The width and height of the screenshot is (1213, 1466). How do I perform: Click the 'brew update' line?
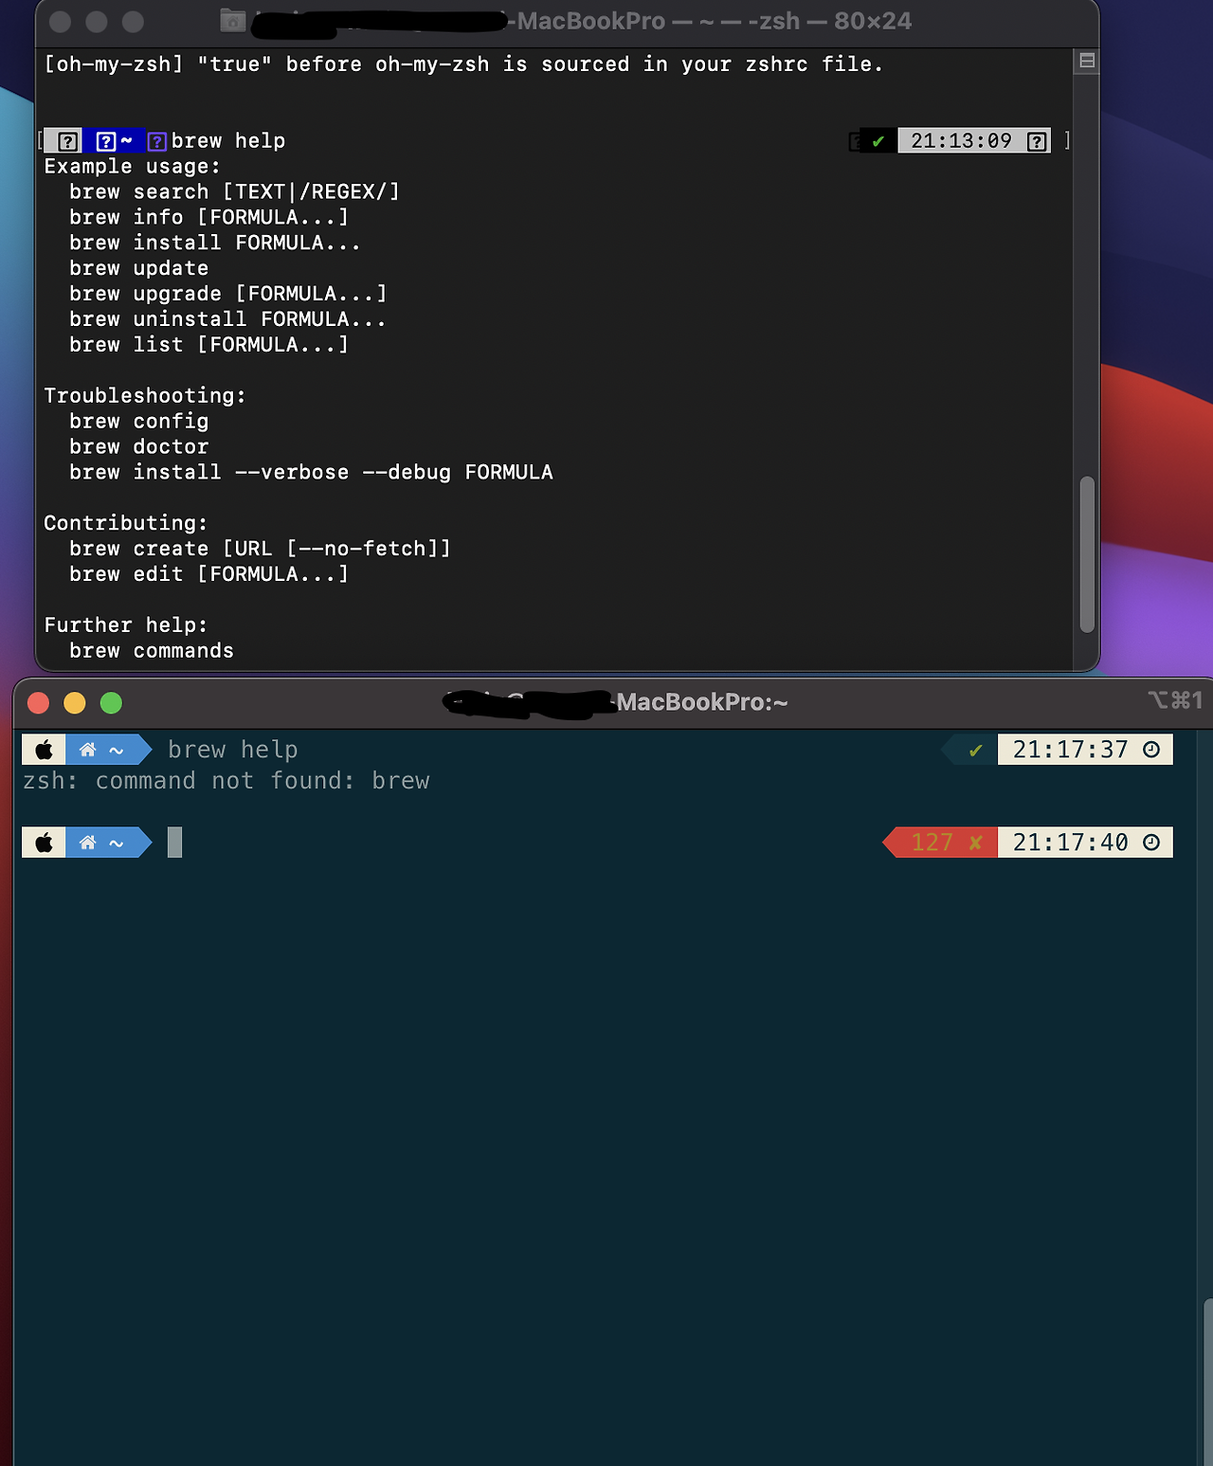(138, 268)
